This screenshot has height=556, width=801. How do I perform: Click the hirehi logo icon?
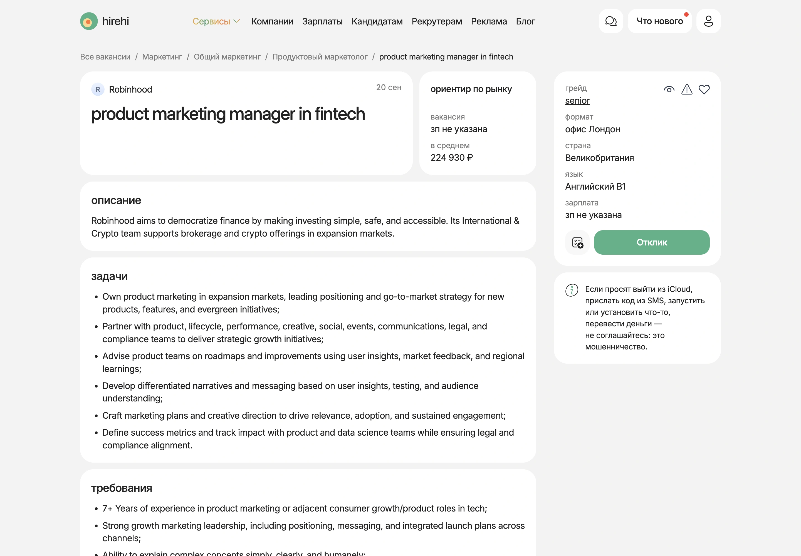point(89,21)
